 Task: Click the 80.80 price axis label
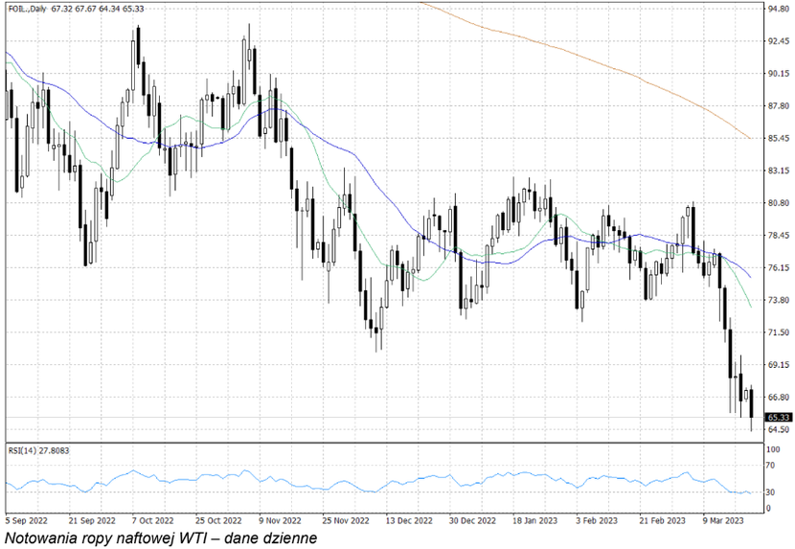click(x=779, y=203)
